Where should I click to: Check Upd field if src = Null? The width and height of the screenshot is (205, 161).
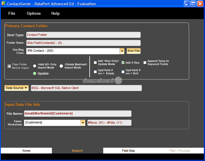(123, 72)
